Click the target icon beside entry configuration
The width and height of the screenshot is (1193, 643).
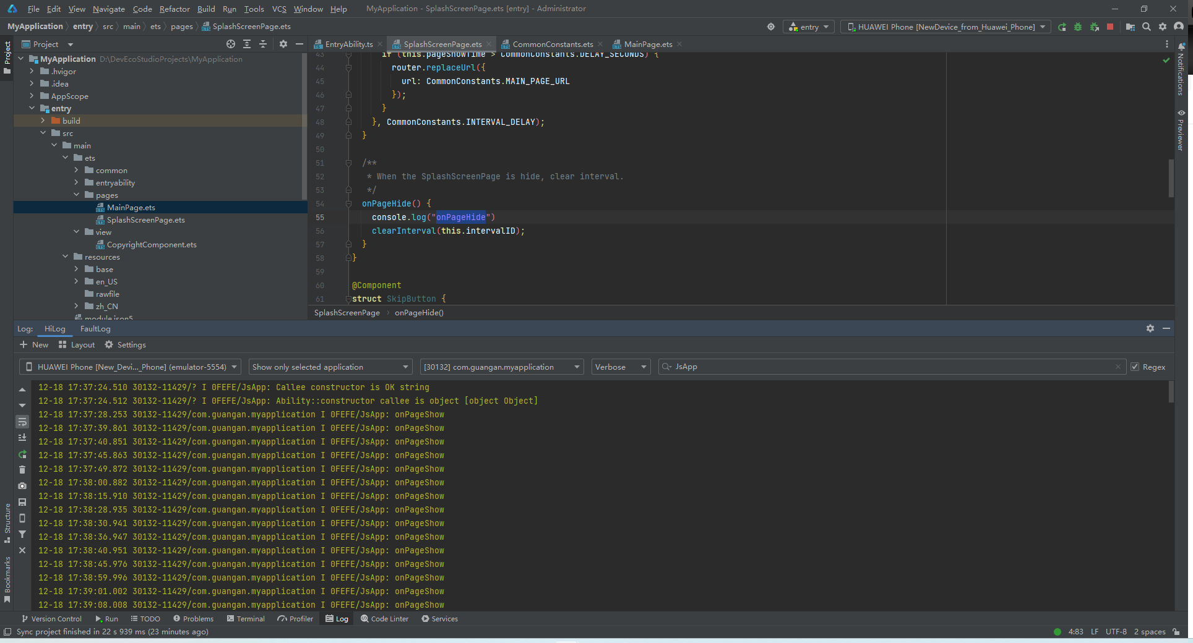tap(770, 27)
